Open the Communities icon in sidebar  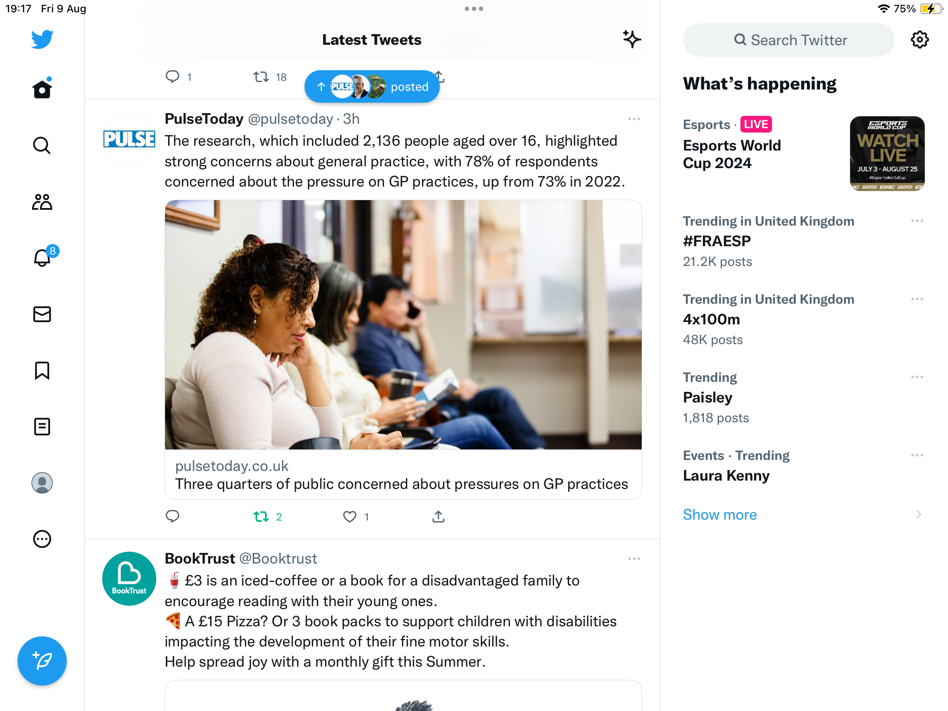[42, 201]
